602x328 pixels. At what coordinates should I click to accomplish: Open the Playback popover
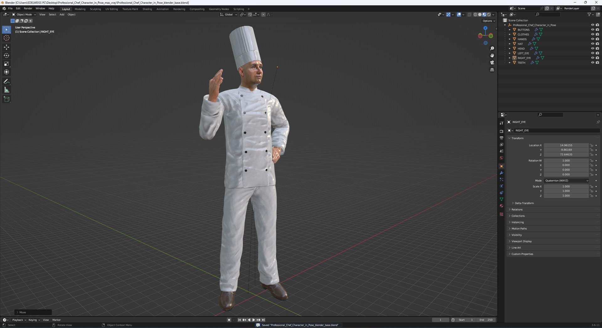(19, 320)
